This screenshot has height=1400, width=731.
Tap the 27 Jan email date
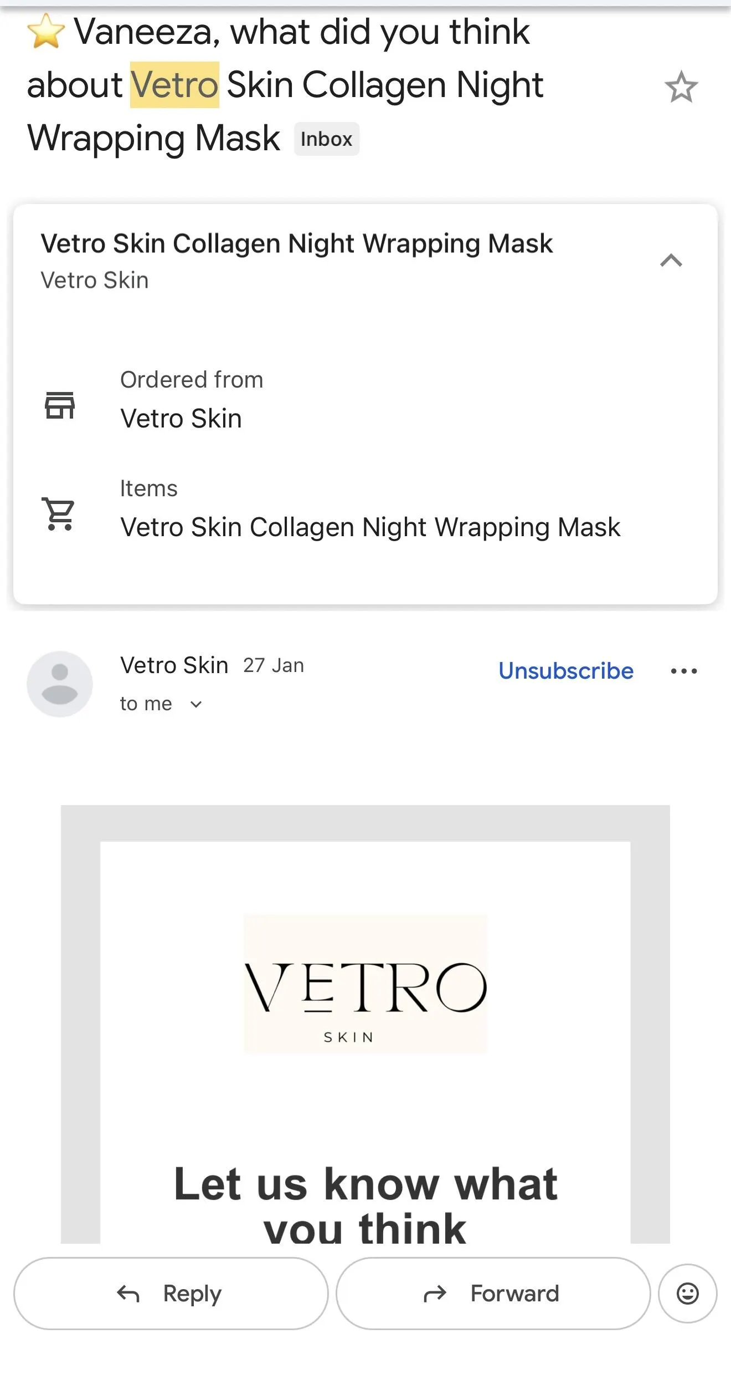[x=274, y=665]
